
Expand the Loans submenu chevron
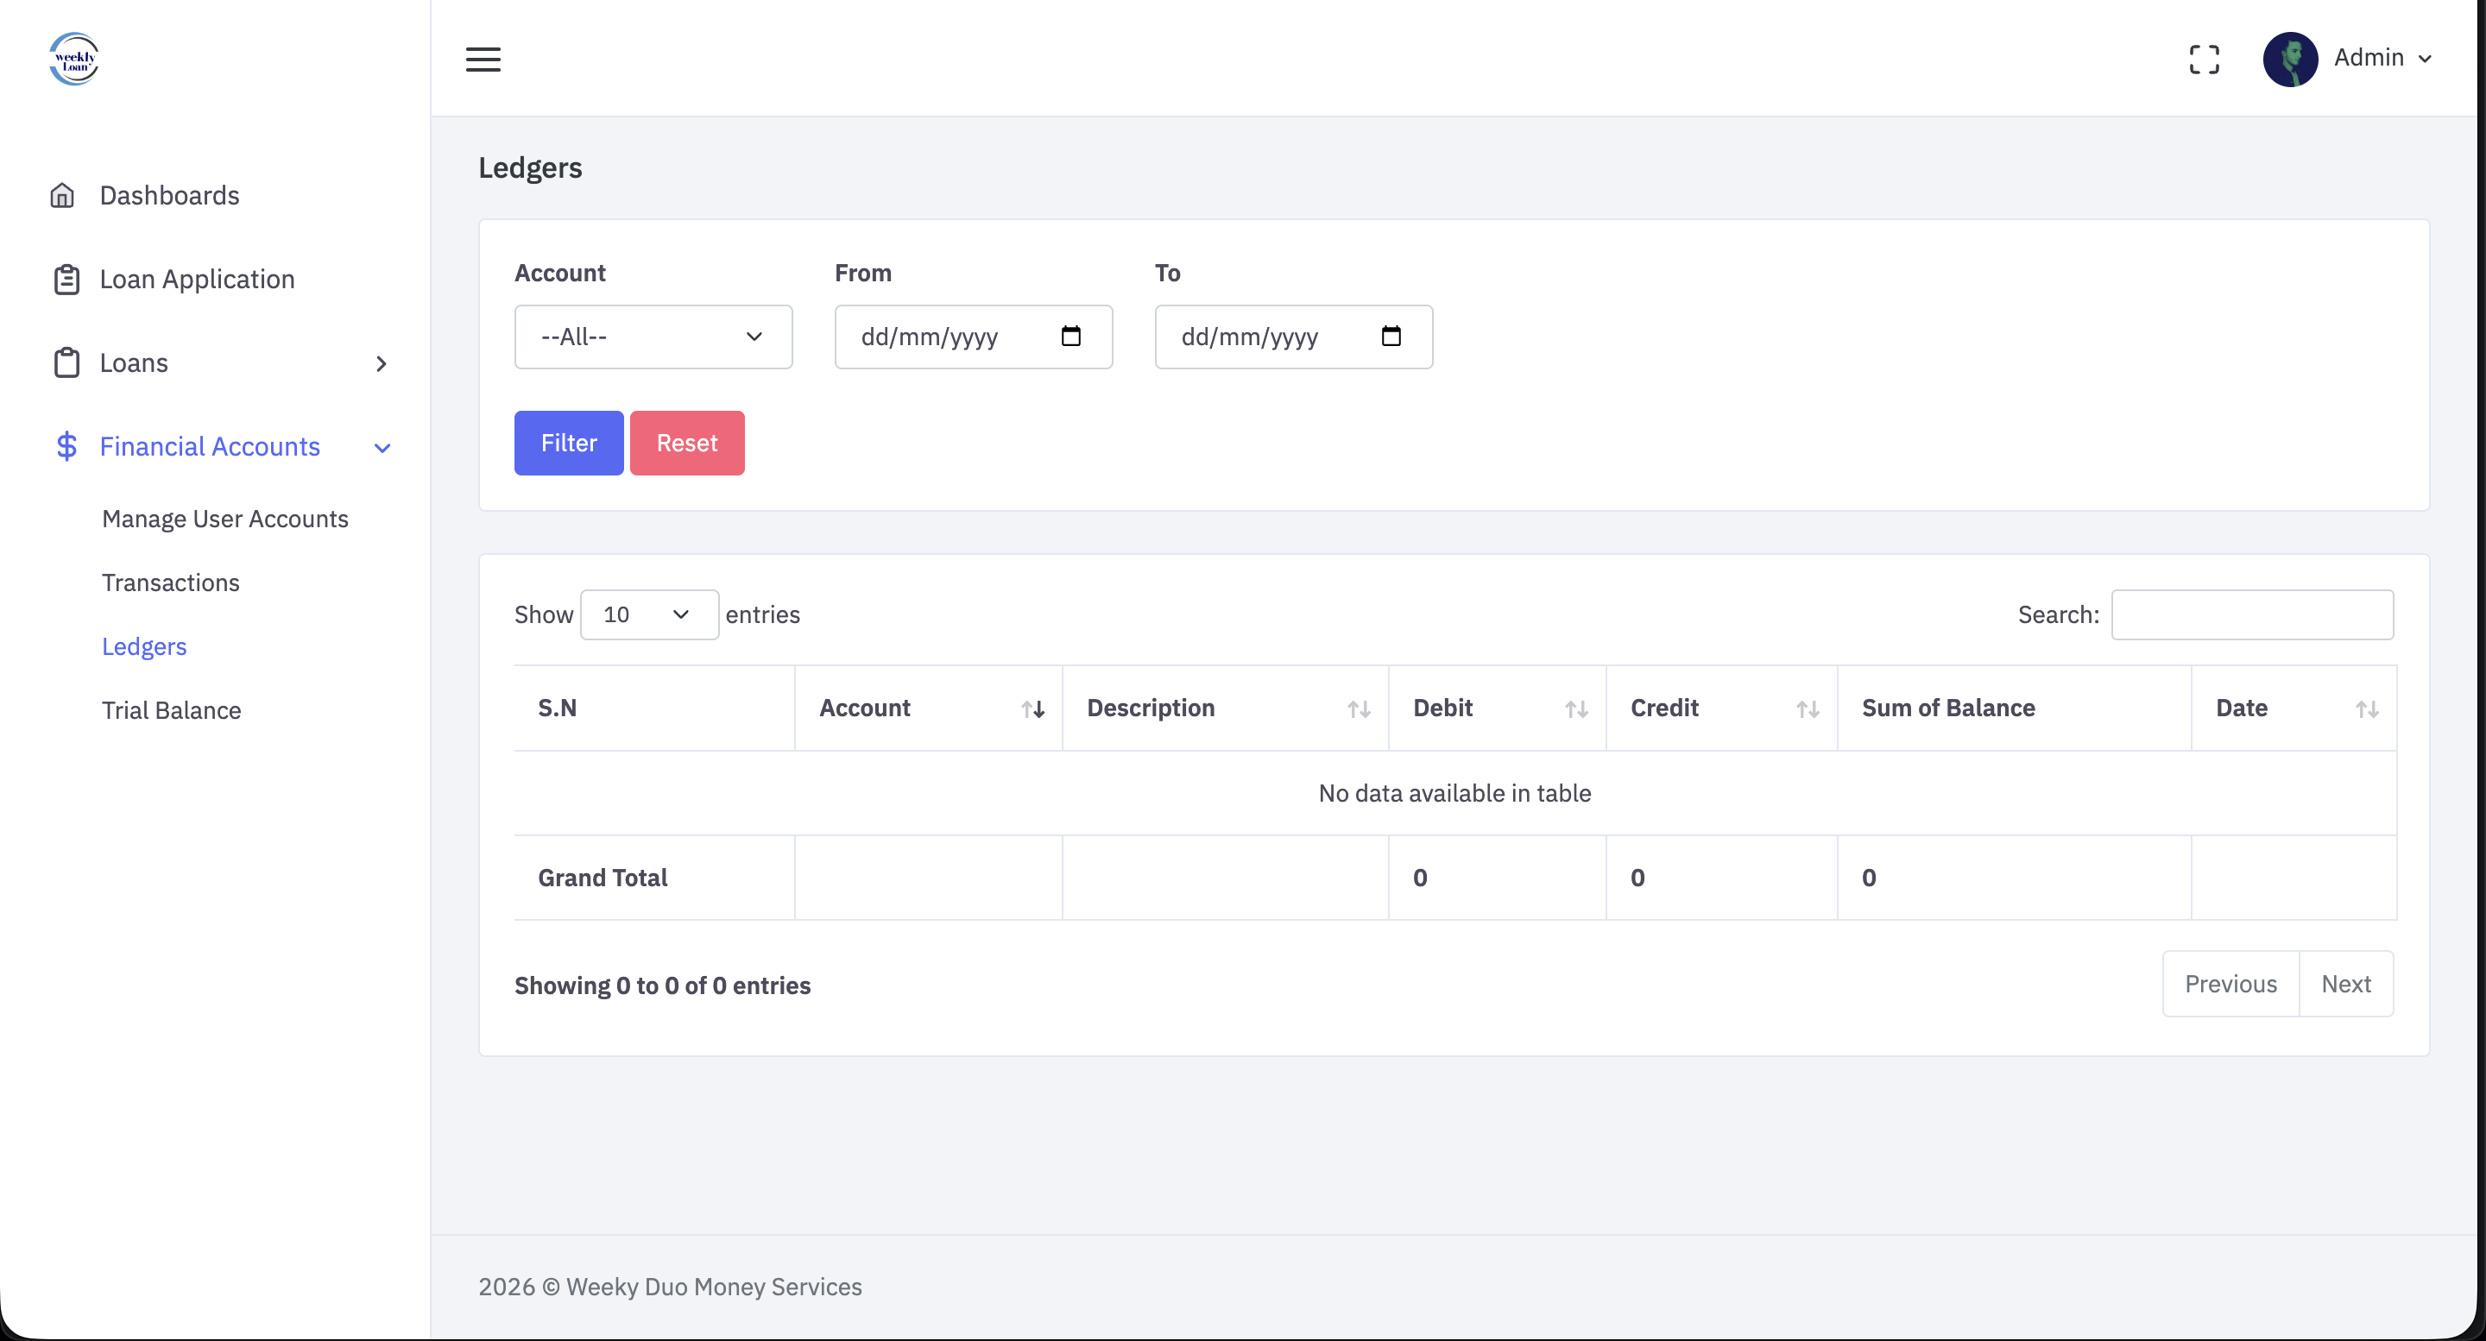382,363
